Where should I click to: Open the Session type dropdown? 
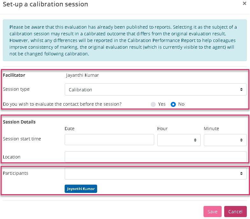[x=155, y=89]
